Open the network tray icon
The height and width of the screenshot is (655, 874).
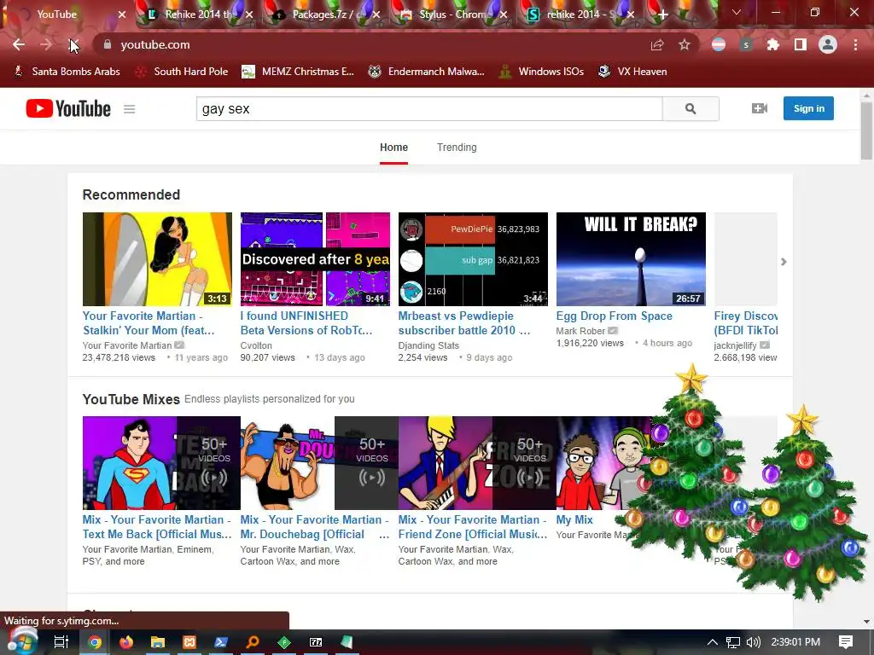coord(733,642)
